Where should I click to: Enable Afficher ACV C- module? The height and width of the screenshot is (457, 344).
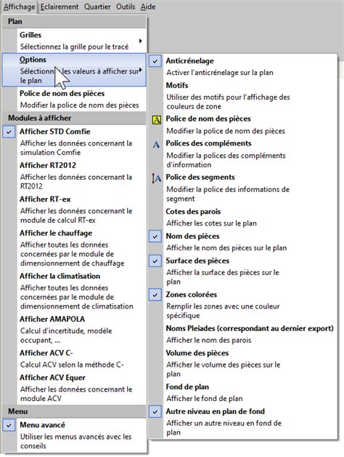click(74, 359)
